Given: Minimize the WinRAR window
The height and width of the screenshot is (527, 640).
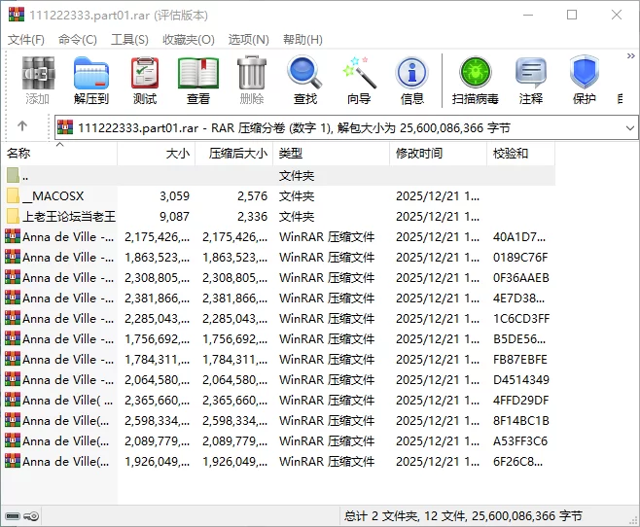Looking at the screenshot, I should 528,15.
